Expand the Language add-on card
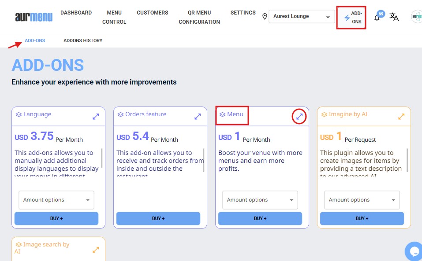The image size is (422, 261). click(96, 117)
